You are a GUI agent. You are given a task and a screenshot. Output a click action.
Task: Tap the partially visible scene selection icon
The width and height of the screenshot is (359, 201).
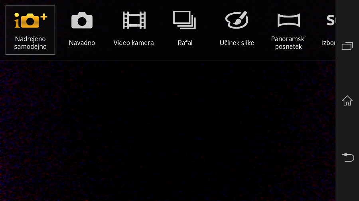(x=331, y=20)
